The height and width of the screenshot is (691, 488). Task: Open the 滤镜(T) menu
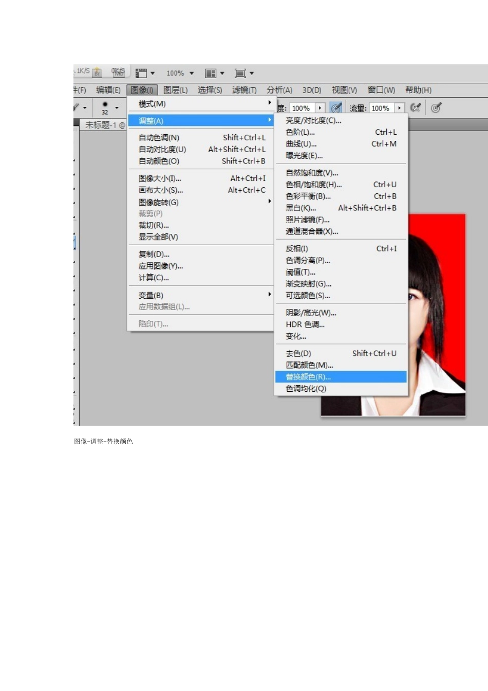[244, 90]
